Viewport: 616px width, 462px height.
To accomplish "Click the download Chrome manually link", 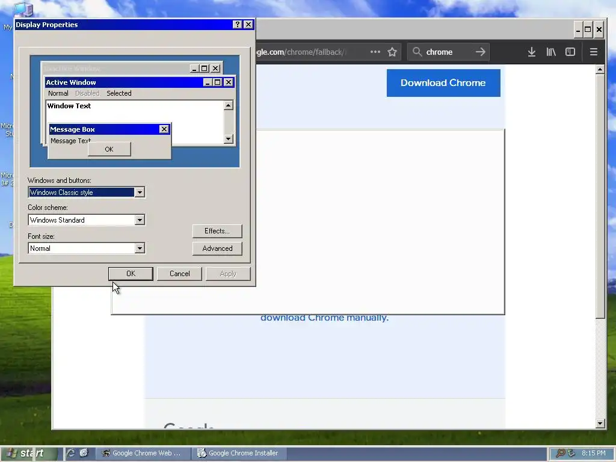I will (324, 318).
